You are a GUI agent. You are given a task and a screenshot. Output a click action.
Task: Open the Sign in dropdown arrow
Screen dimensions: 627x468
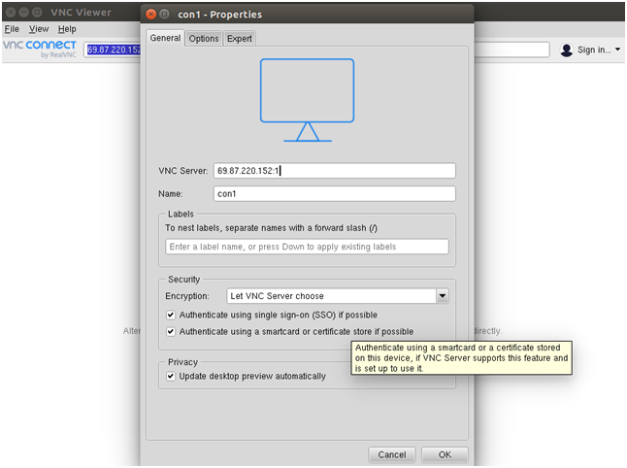click(618, 50)
